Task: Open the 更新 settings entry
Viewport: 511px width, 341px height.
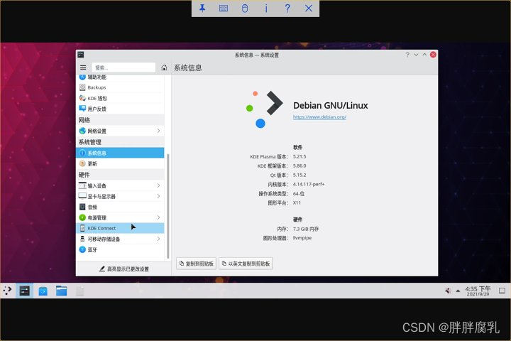Action: [120, 163]
